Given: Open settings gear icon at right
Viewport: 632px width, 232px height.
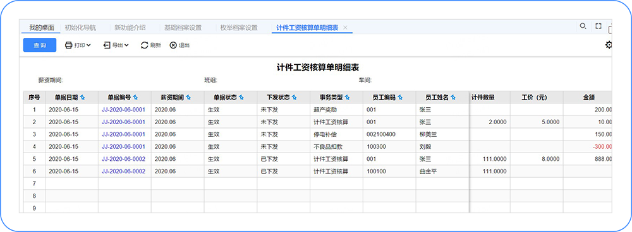Looking at the screenshot, I should pyautogui.click(x=609, y=45).
